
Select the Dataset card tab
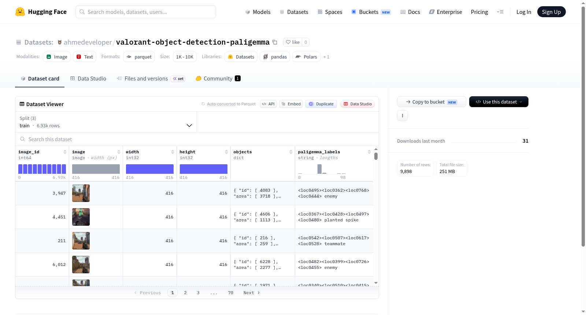tap(40, 79)
